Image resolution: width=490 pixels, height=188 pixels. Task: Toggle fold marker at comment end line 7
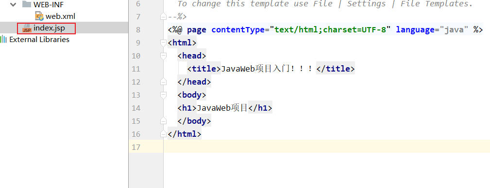click(163, 17)
